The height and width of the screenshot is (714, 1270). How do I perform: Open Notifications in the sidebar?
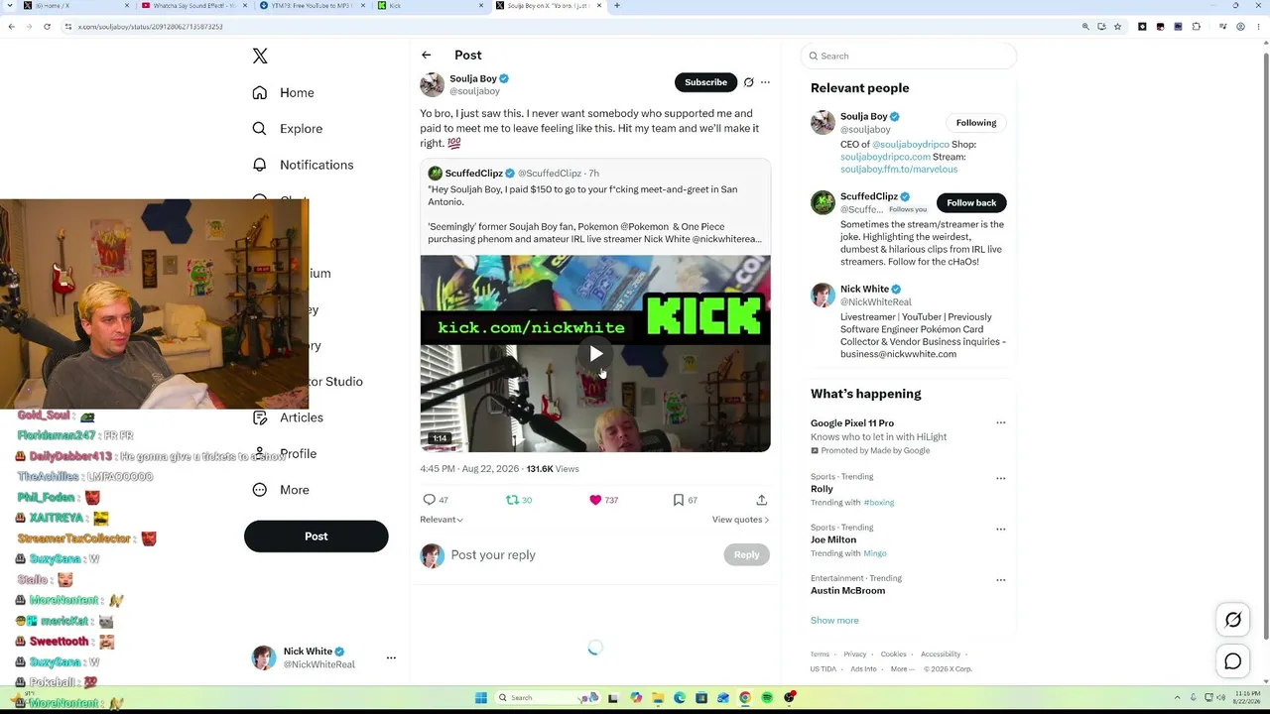click(303, 165)
